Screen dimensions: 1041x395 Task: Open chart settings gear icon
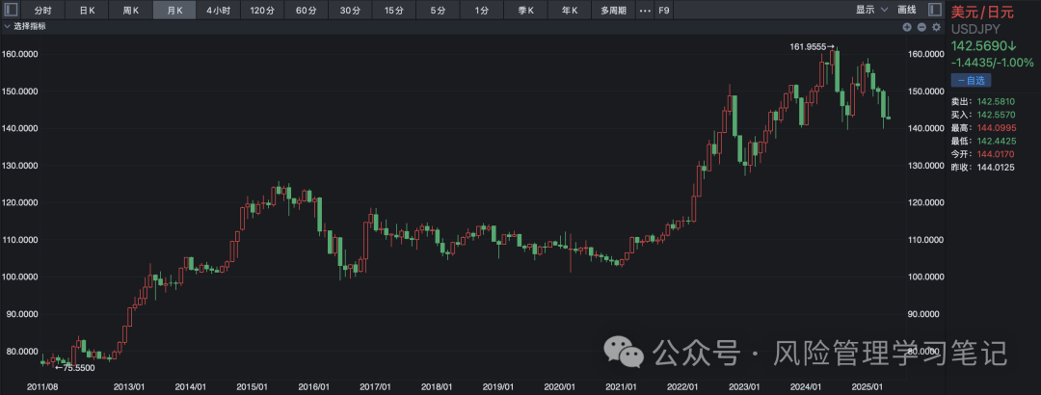(x=936, y=27)
